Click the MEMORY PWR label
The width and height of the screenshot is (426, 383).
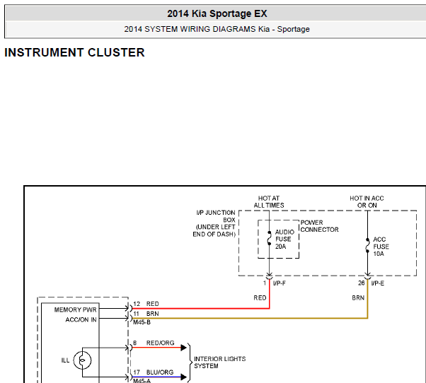[75, 310]
